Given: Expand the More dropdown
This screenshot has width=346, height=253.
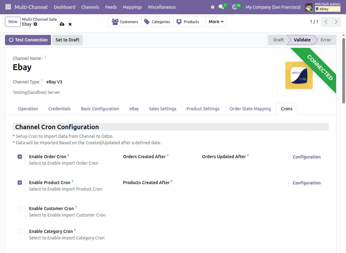Looking at the screenshot, I should coord(216,22).
